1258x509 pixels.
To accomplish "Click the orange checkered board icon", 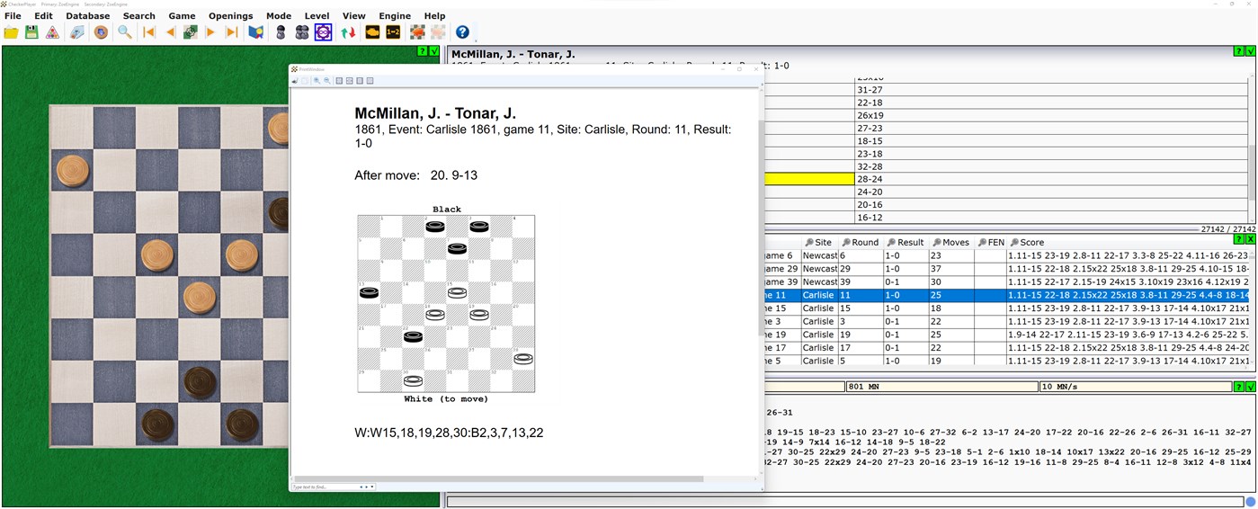I will coord(417,32).
